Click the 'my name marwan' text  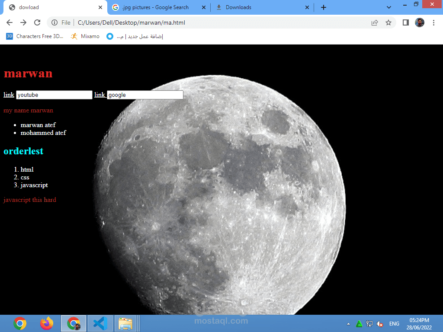click(28, 110)
